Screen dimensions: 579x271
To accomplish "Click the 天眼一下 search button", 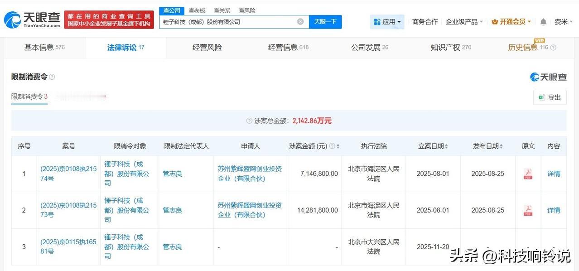I will pos(325,21).
